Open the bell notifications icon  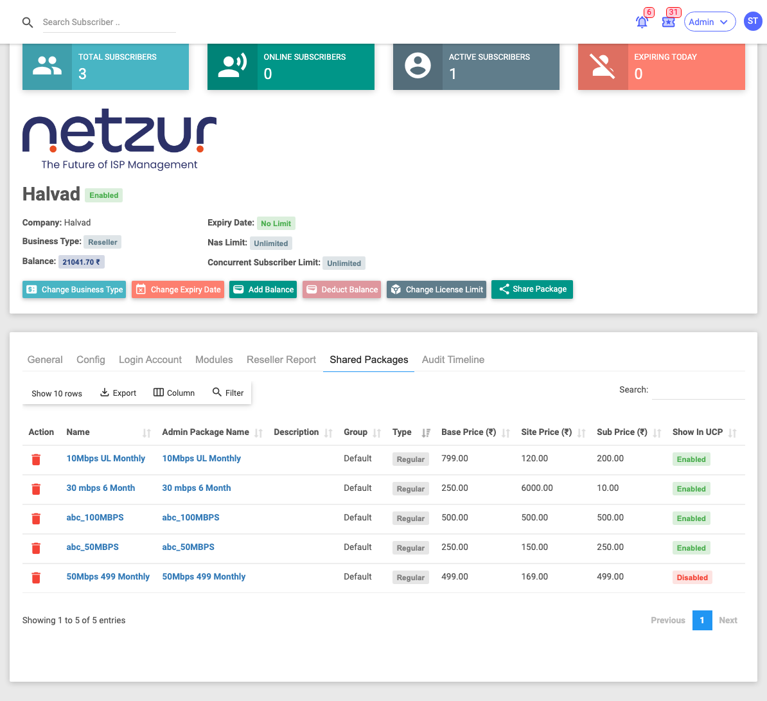[642, 22]
